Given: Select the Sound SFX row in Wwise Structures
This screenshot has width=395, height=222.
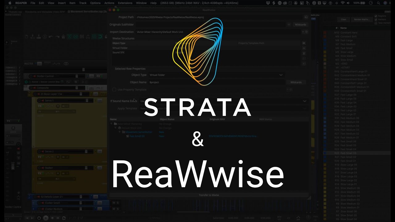Looking at the screenshot, I should (x=206, y=52).
